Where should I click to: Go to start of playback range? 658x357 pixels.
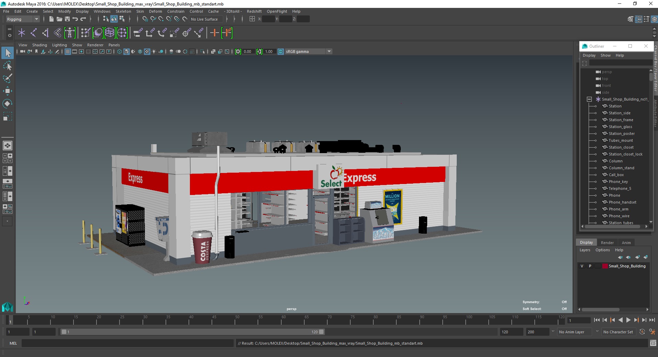point(597,320)
